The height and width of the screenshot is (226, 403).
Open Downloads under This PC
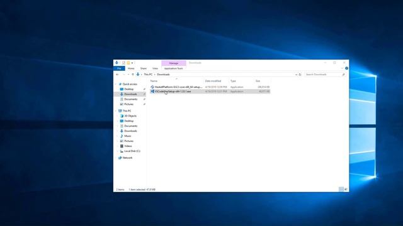(x=130, y=131)
